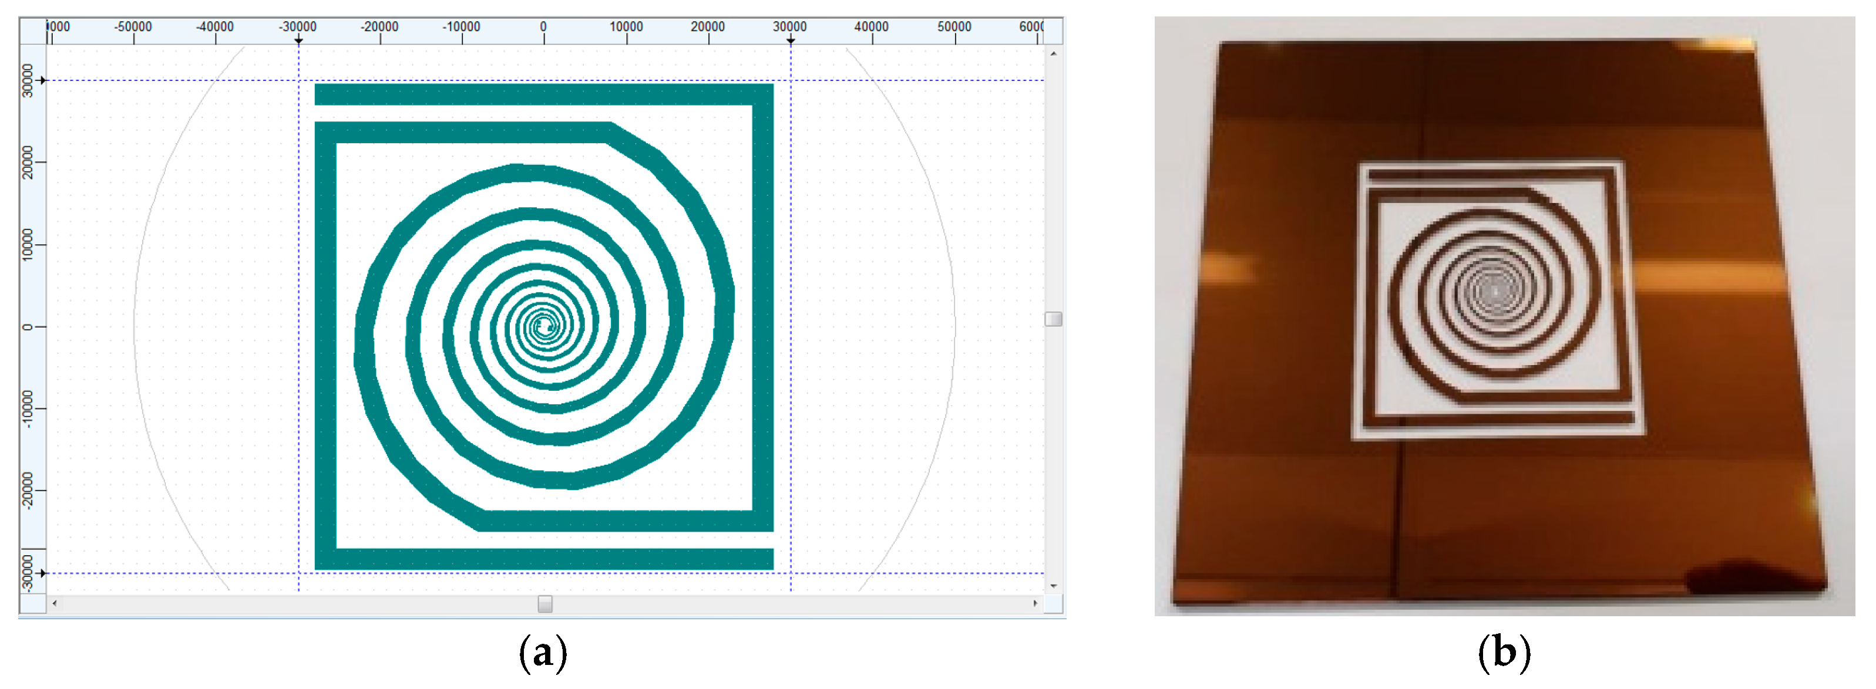The image size is (1876, 689).
Task: Click the ruler origin corner box
Action: (x=33, y=31)
